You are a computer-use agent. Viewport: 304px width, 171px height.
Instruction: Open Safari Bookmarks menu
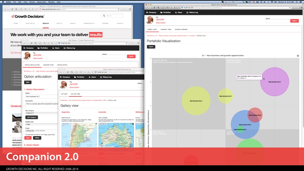click(42, 2)
